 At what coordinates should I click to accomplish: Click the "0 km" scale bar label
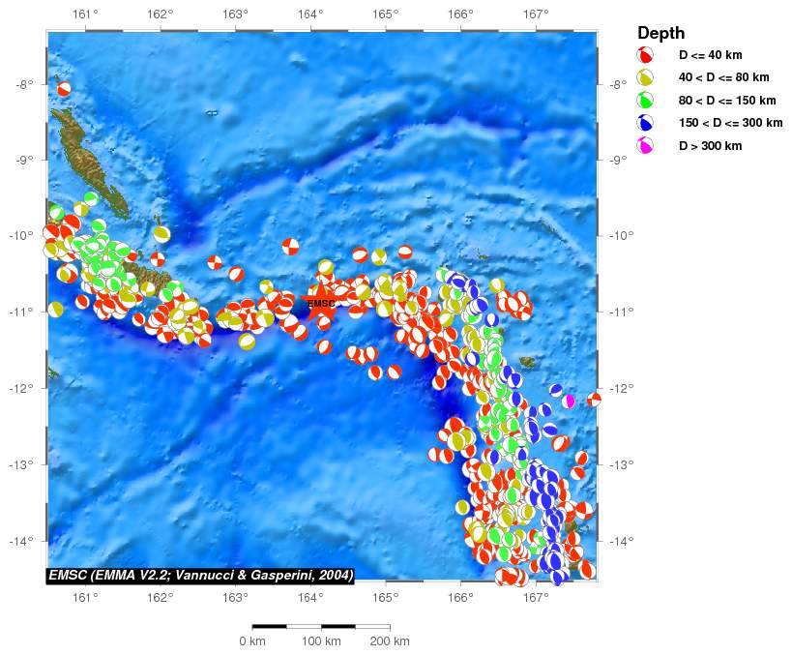[252, 641]
